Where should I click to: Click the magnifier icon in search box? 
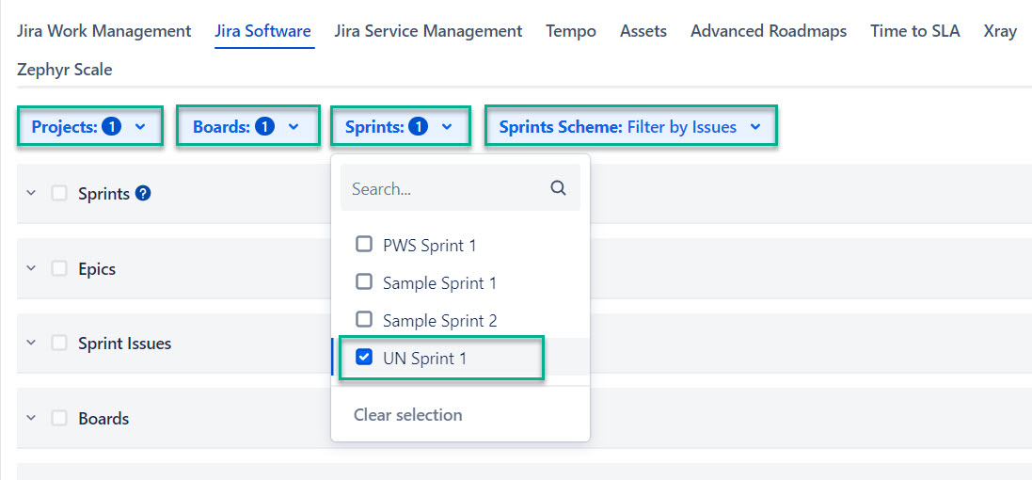pos(558,188)
